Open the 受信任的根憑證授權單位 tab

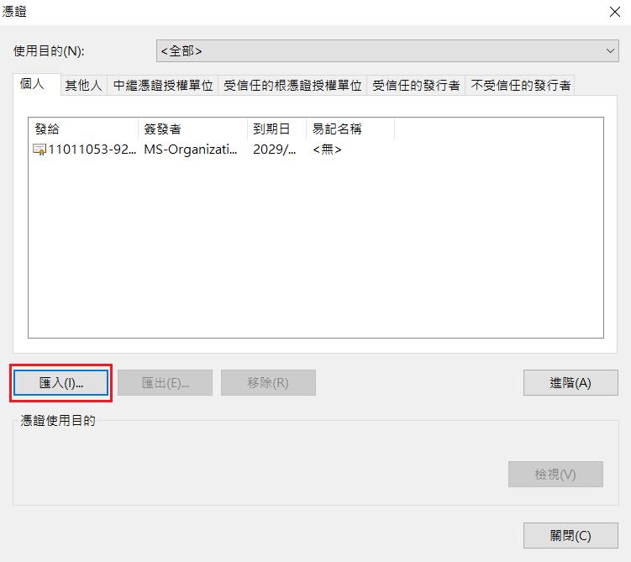tap(292, 86)
